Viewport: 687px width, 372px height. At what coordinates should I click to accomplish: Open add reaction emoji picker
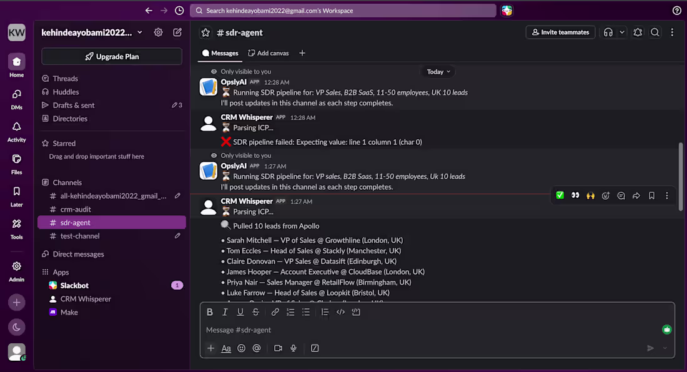[606, 195]
